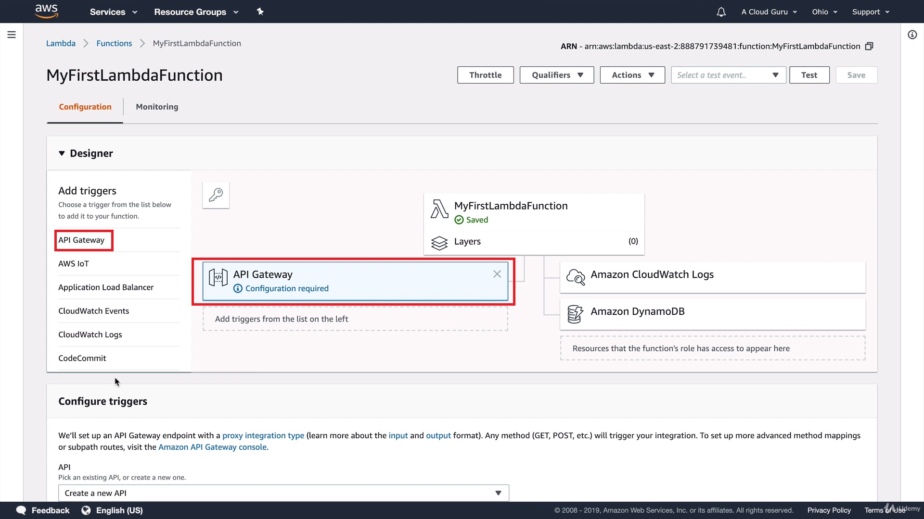Follow the proxy integration type link
Viewport: 924px width, 519px height.
(x=263, y=435)
